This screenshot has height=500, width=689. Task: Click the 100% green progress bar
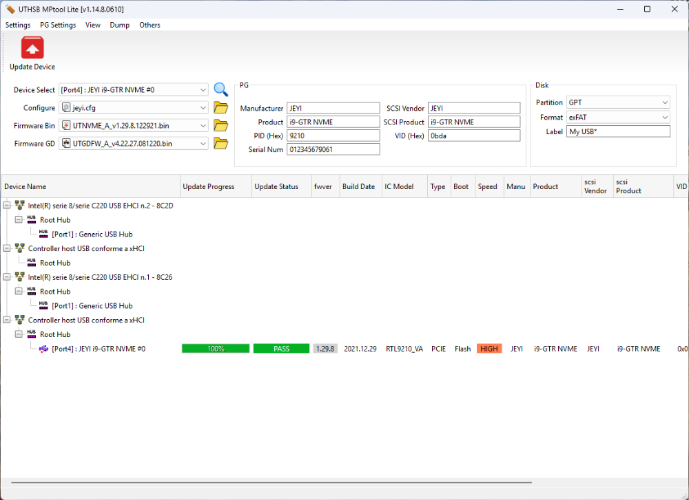point(216,349)
